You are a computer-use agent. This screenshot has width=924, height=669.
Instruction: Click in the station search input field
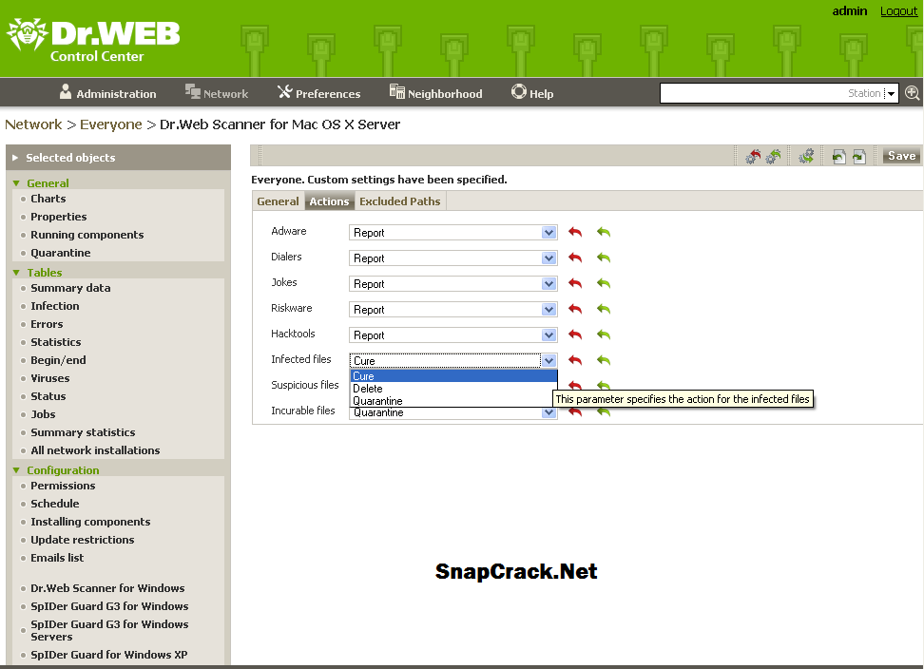[x=771, y=93]
